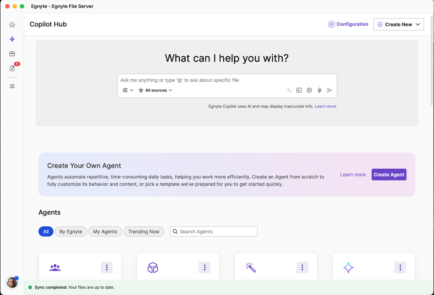Click the briefcase icon in the sidebar
The width and height of the screenshot is (434, 295).
[x=12, y=54]
